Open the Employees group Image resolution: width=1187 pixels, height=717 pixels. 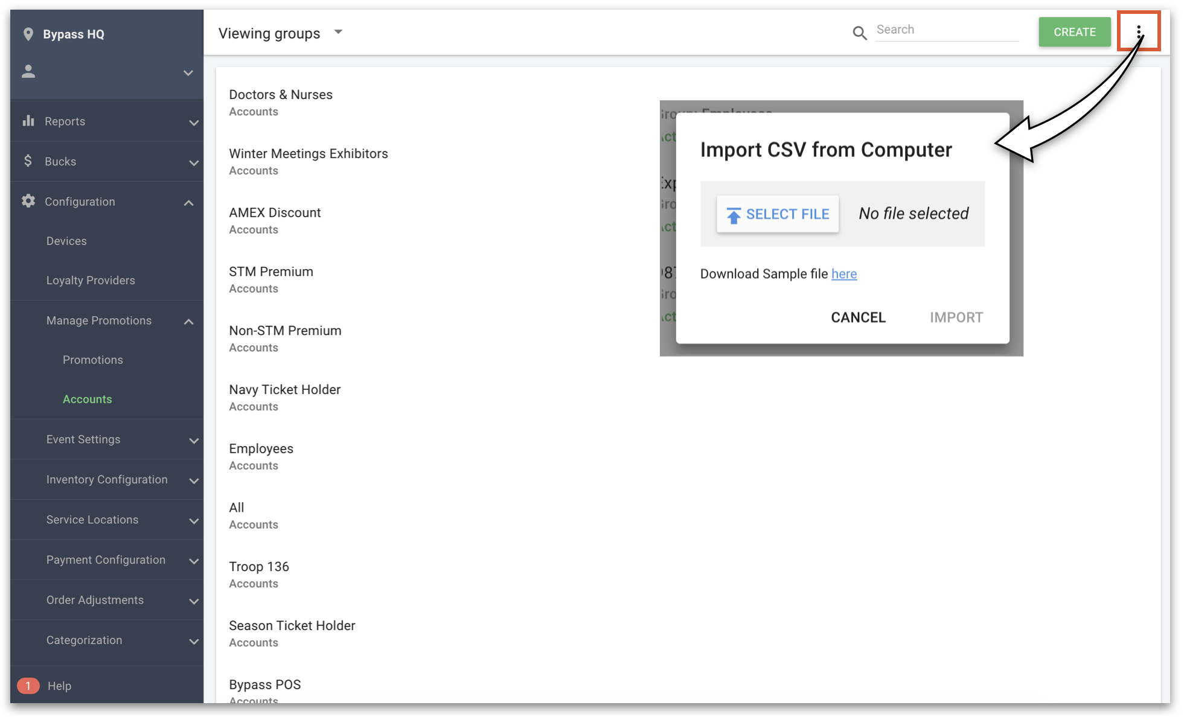pos(261,456)
